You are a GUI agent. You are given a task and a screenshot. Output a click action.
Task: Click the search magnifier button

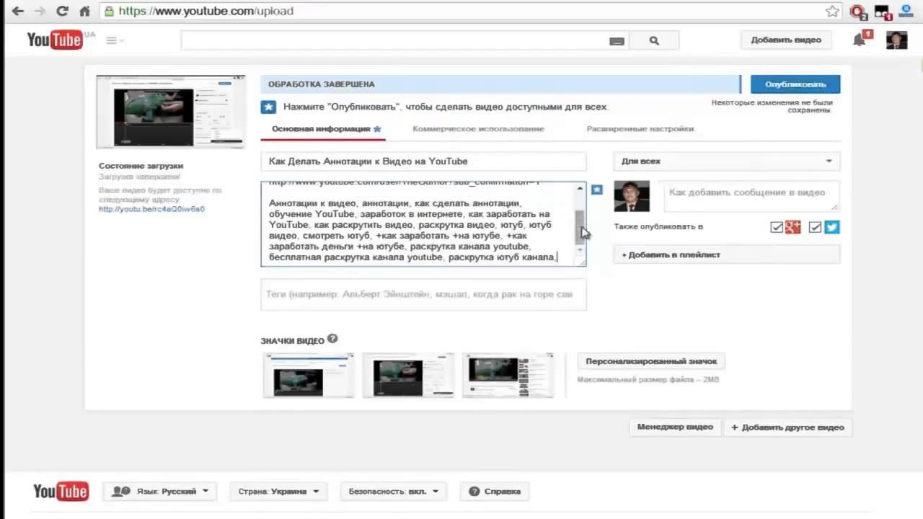[x=654, y=41]
